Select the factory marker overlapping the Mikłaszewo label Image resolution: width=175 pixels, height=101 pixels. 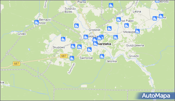[138, 31]
